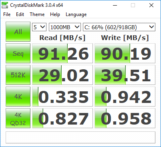Click the Read [MB/s] column header
Image resolution: width=161 pixels, height=147 pixels.
[62, 38]
